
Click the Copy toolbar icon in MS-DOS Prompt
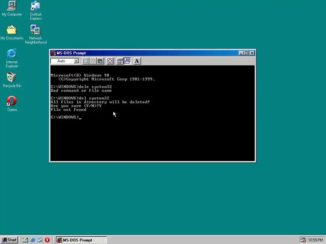pyautogui.click(x=93, y=61)
